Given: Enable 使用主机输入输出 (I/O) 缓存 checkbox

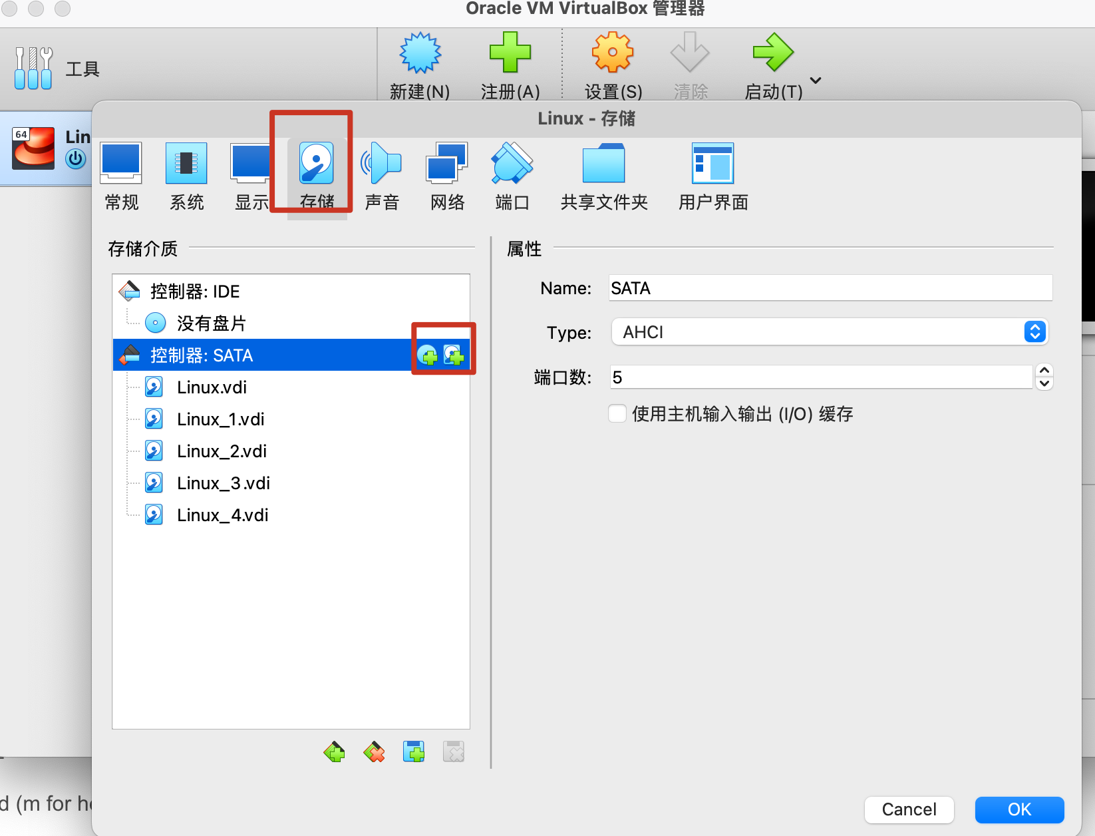Looking at the screenshot, I should click(x=617, y=413).
